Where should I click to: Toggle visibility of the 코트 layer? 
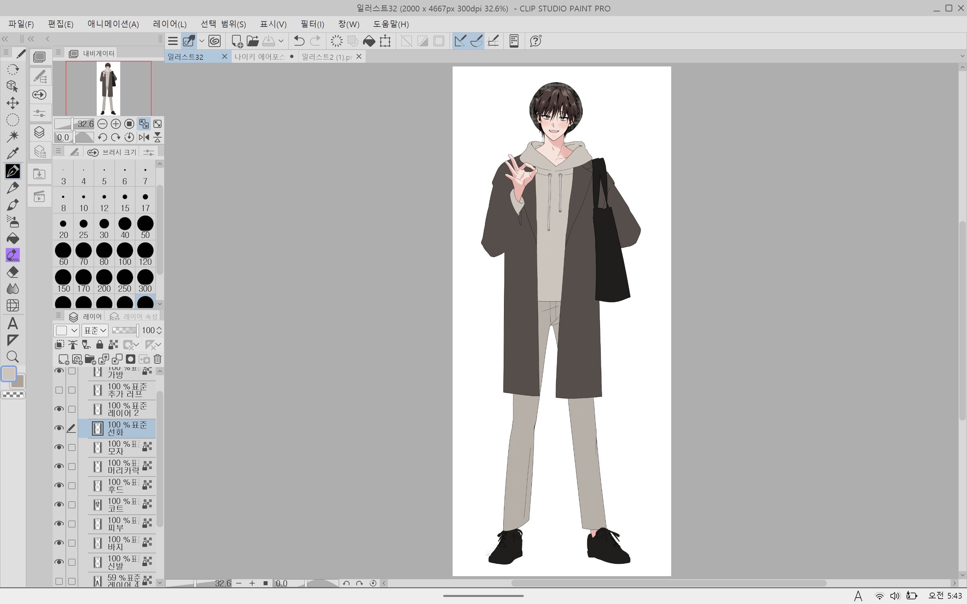pyautogui.click(x=59, y=505)
